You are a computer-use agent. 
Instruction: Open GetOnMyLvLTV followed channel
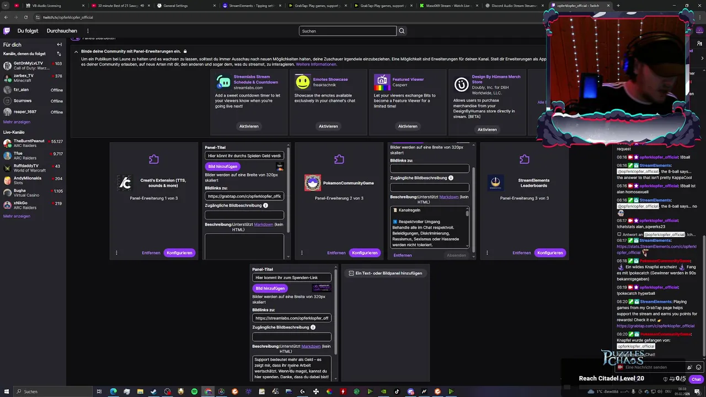coord(33,66)
